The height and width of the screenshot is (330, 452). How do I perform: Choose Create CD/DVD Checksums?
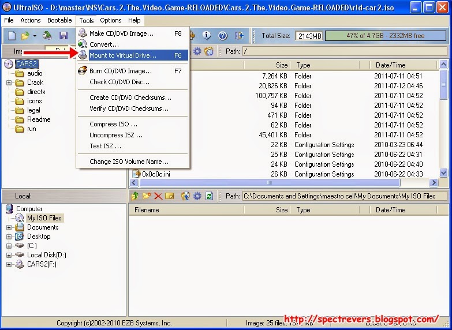point(133,97)
